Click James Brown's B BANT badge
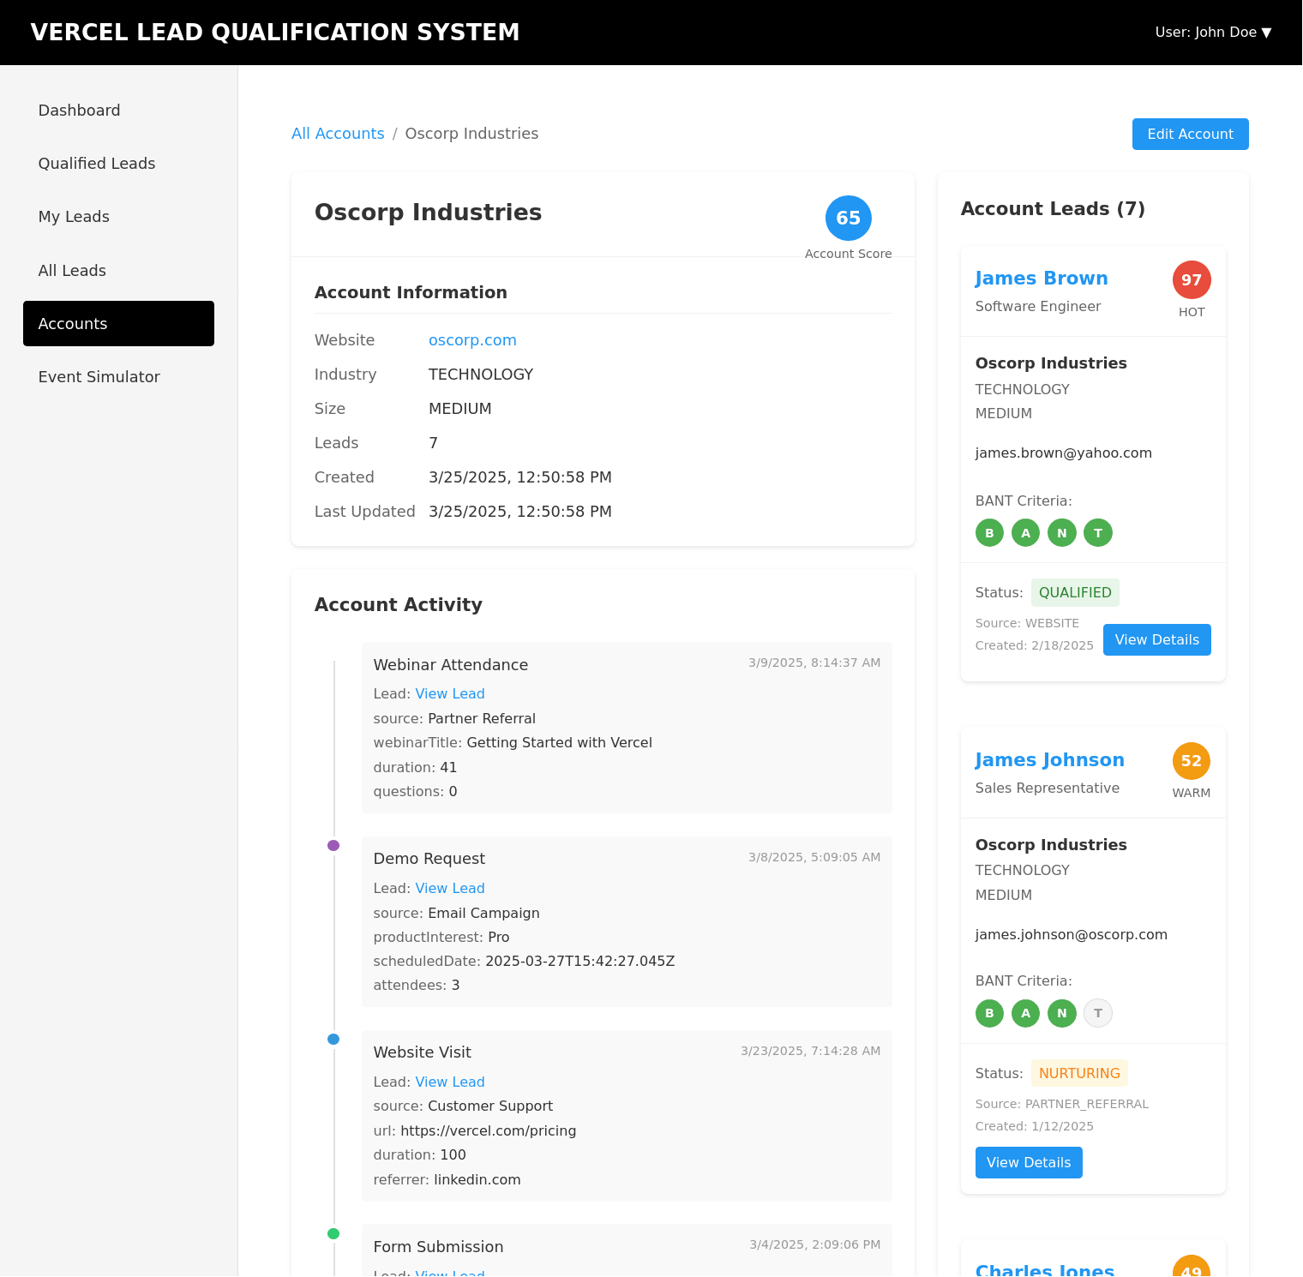 pyautogui.click(x=989, y=533)
